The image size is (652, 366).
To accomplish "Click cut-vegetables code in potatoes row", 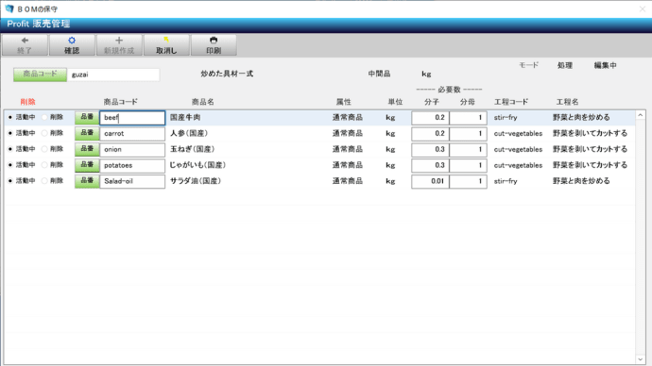I will click(x=518, y=165).
